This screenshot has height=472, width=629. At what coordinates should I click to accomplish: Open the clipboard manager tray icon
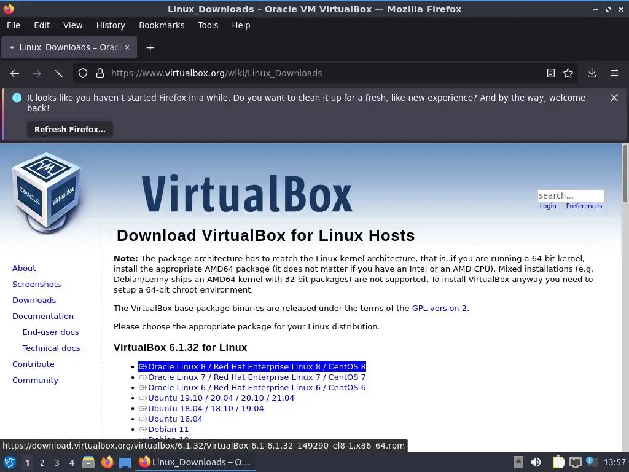coord(558,462)
